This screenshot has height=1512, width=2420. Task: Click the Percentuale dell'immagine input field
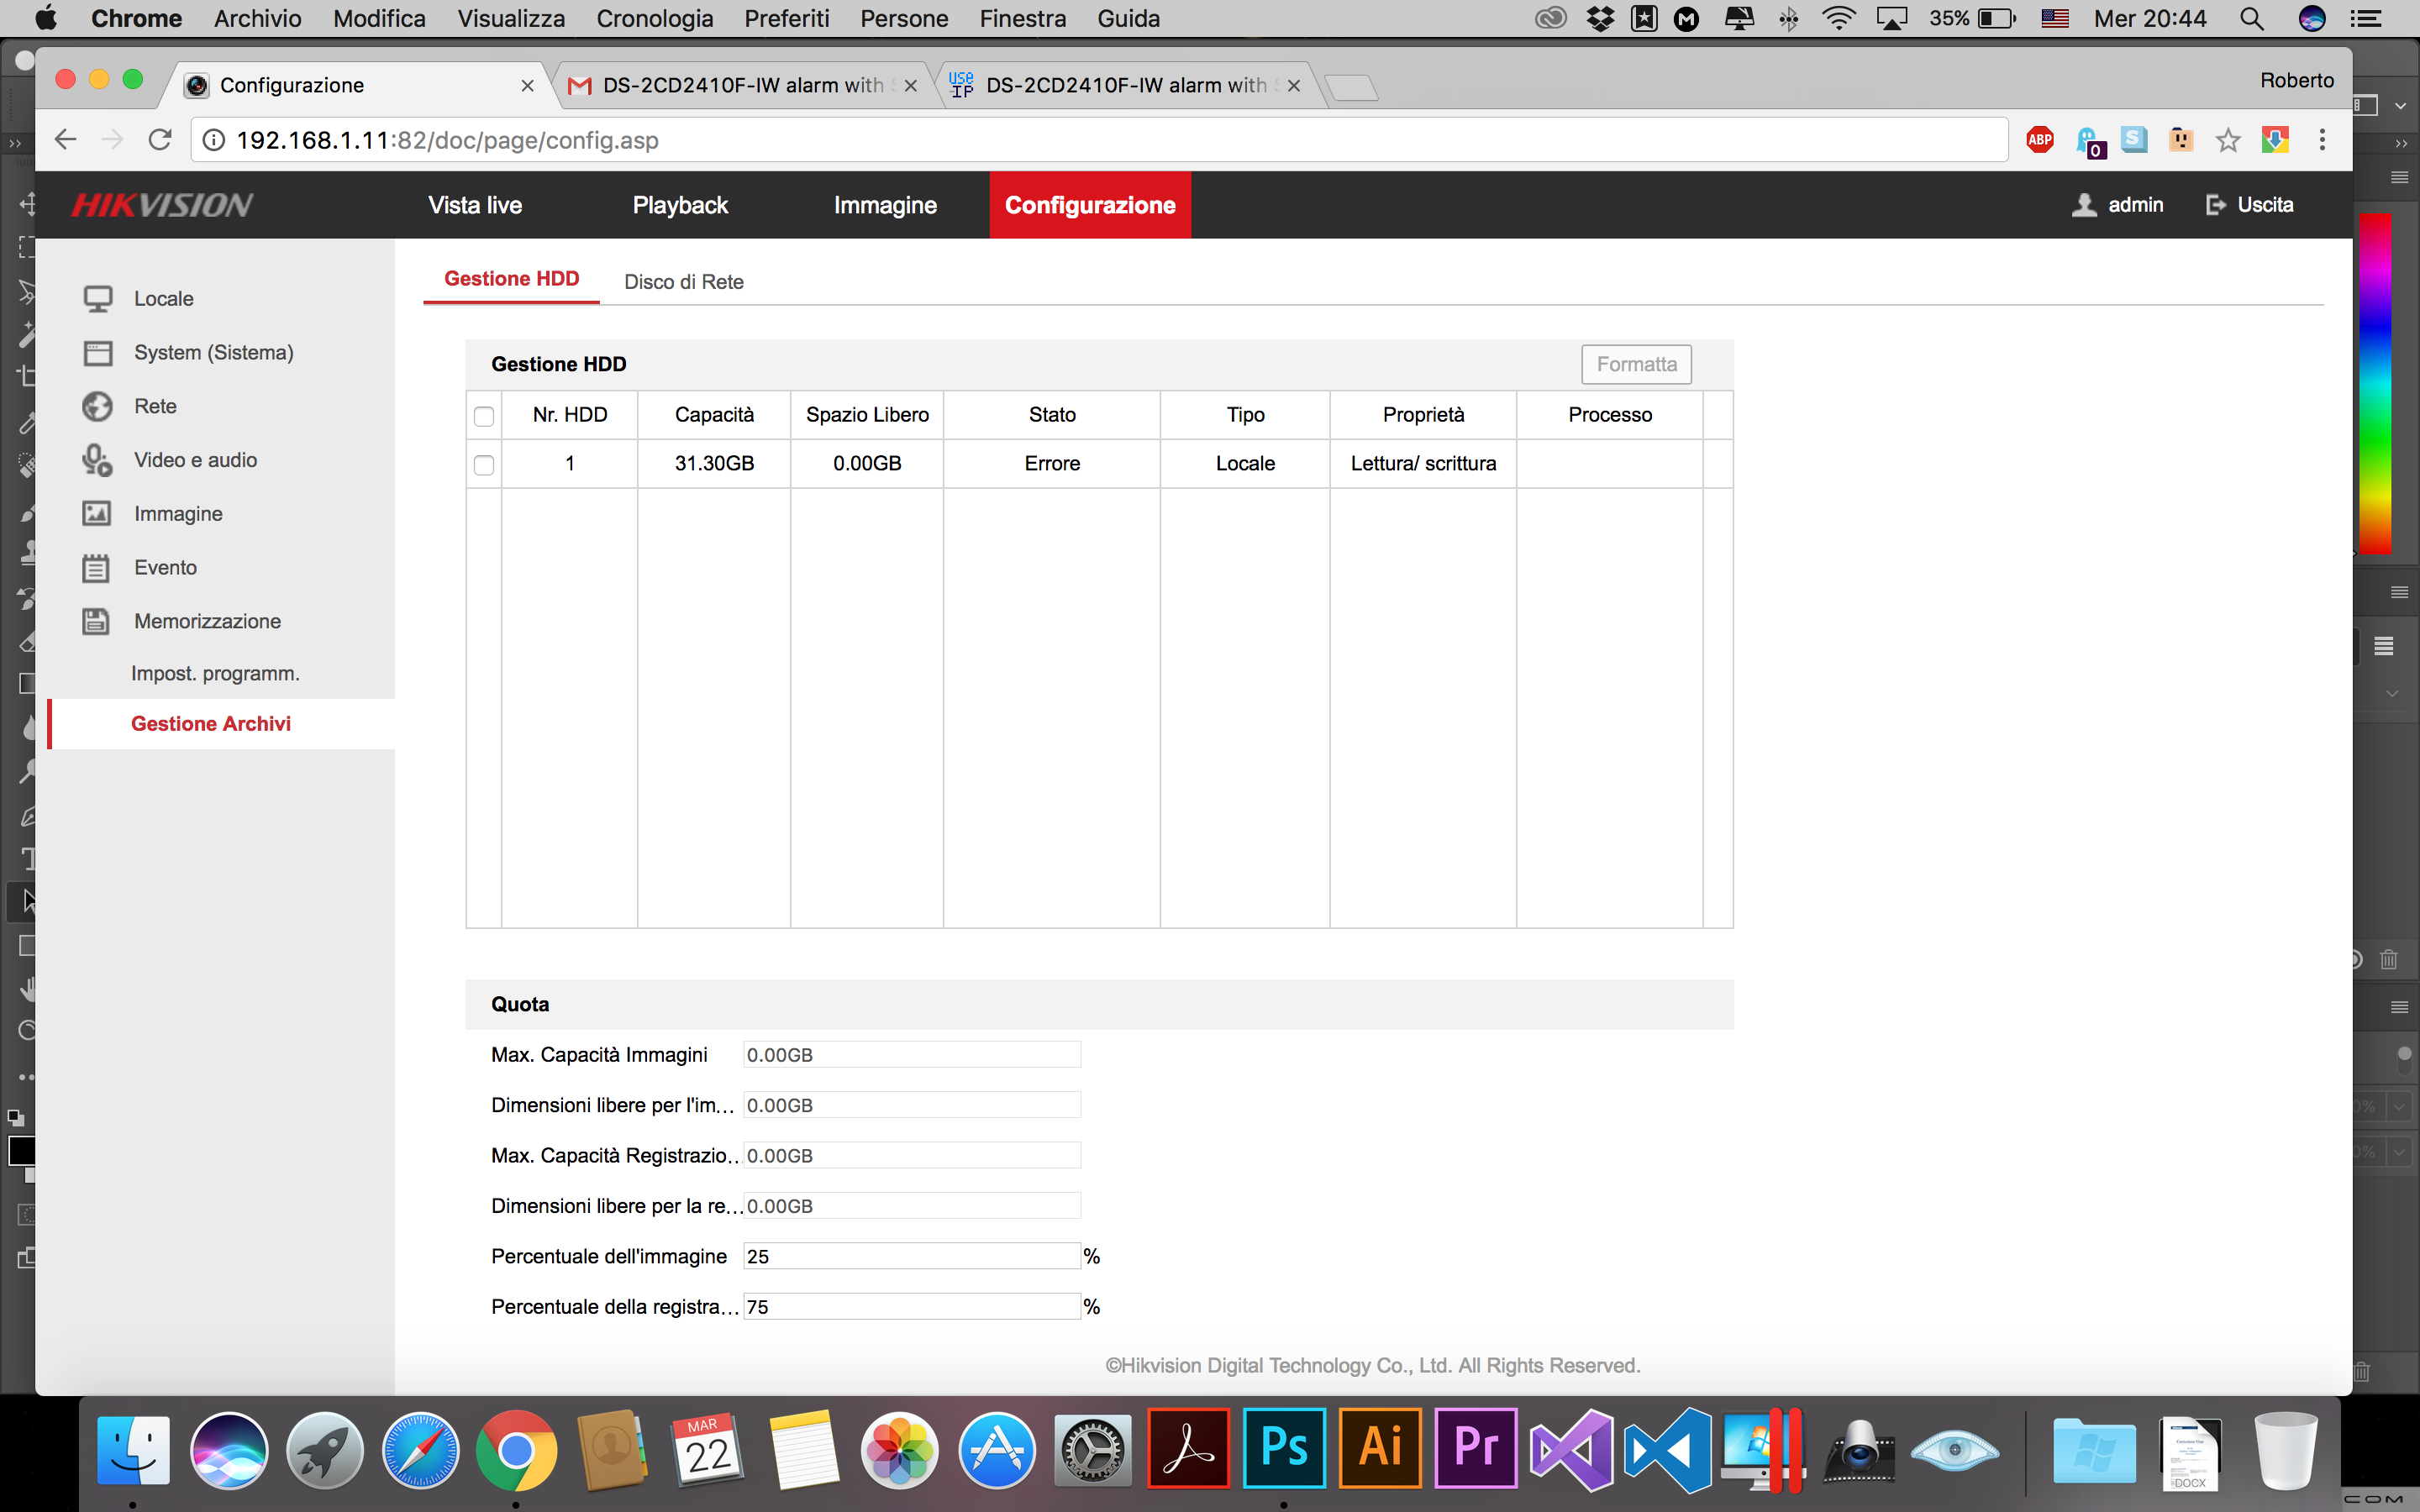911,1256
